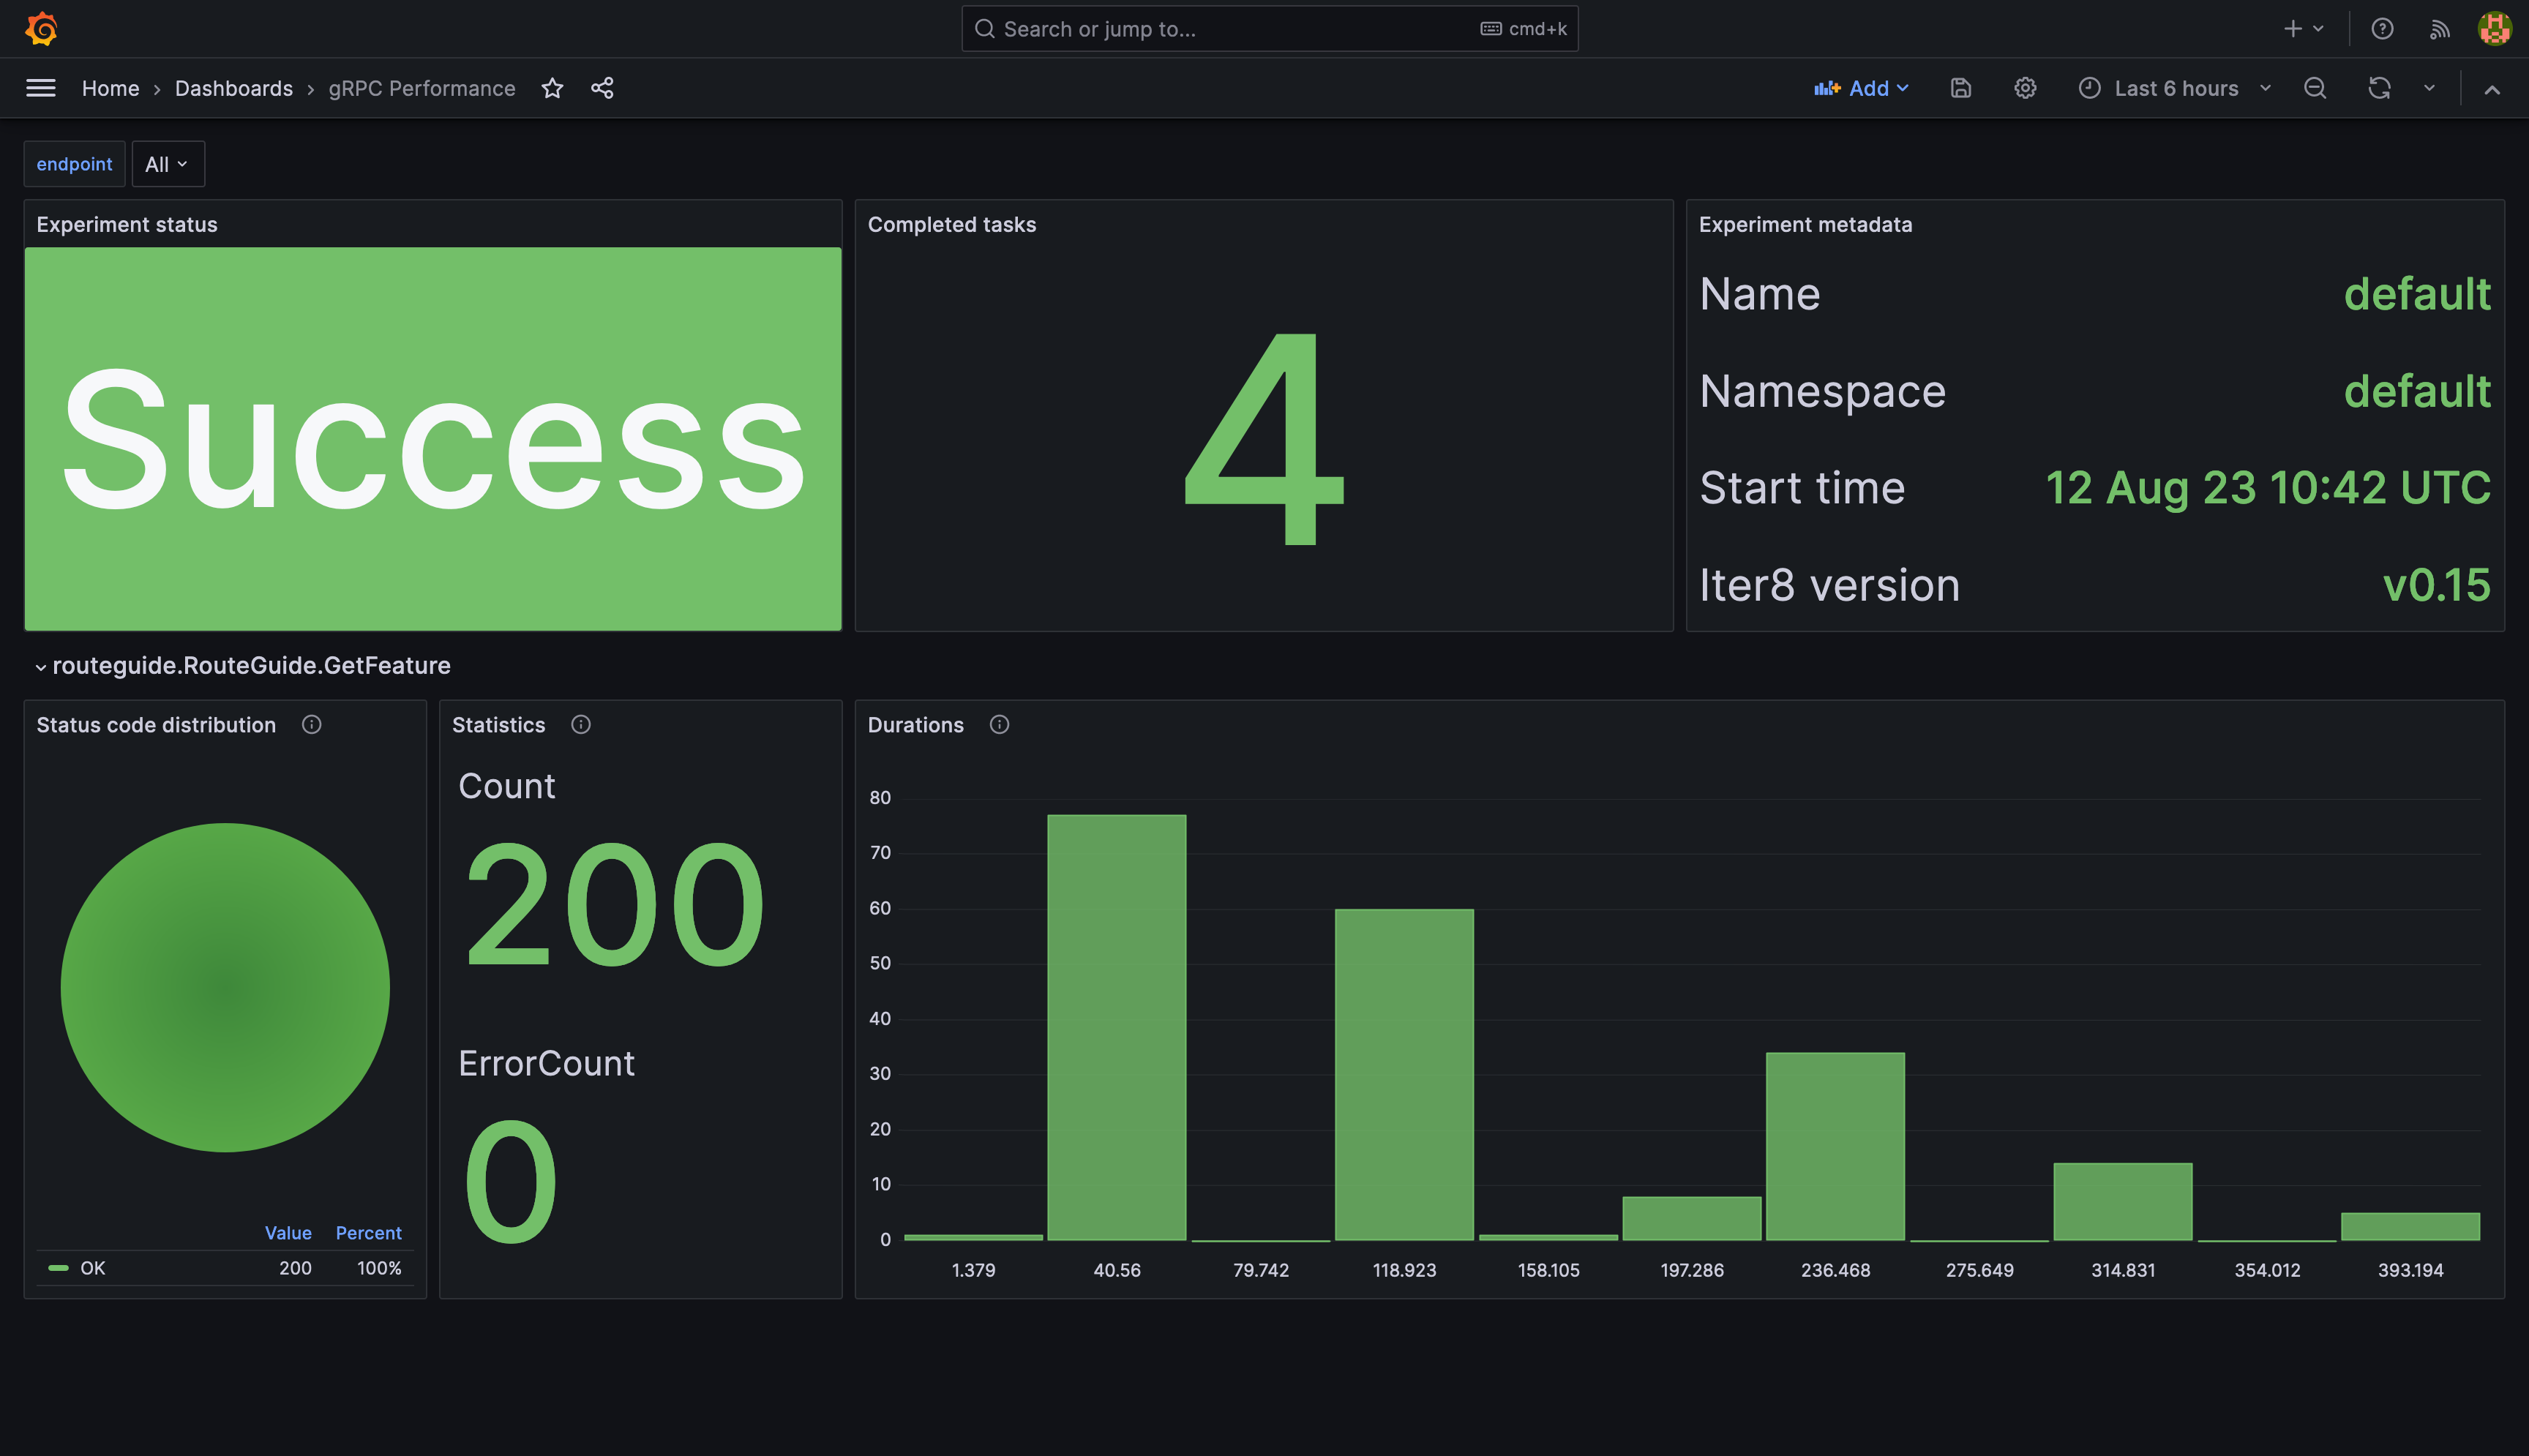Image resolution: width=2529 pixels, height=1456 pixels.
Task: Open the hamburger navigation menu
Action: [x=41, y=88]
